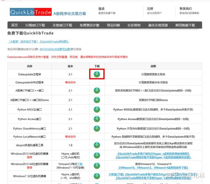This screenshot has height=184, width=210.
Task: Select the Dataupdate主程序 name cell
Action: tap(30, 74)
